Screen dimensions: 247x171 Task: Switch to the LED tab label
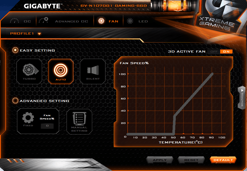click(x=143, y=21)
